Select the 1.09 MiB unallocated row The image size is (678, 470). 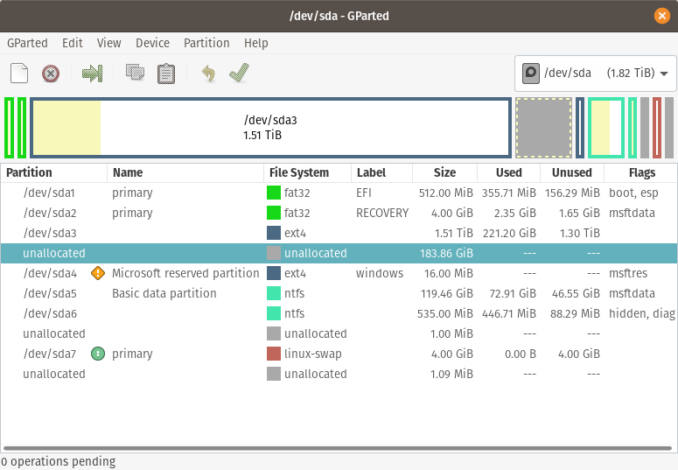339,374
